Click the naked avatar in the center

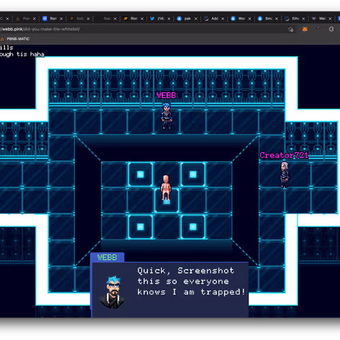click(x=166, y=188)
